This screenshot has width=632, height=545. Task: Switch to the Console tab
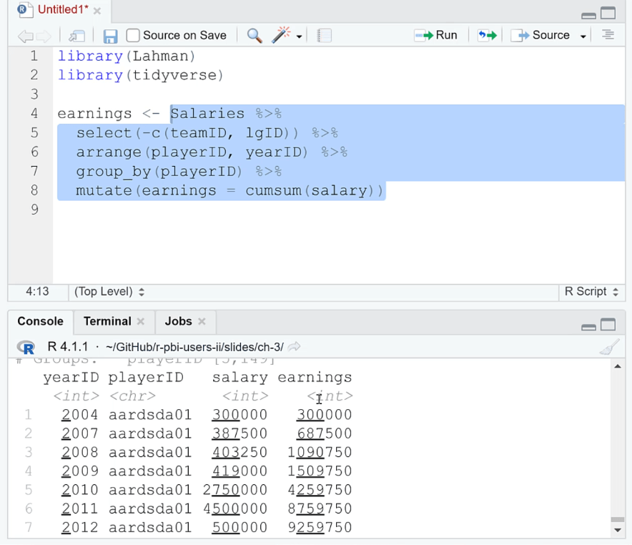(x=40, y=321)
